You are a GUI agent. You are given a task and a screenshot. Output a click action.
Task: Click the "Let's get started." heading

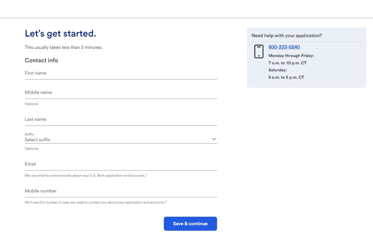pos(60,34)
